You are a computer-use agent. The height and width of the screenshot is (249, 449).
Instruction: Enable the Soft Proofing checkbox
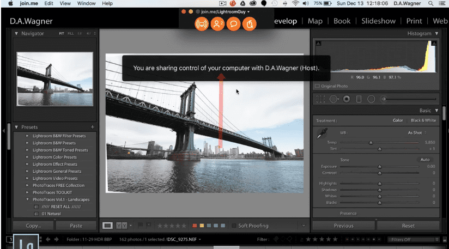click(x=234, y=226)
